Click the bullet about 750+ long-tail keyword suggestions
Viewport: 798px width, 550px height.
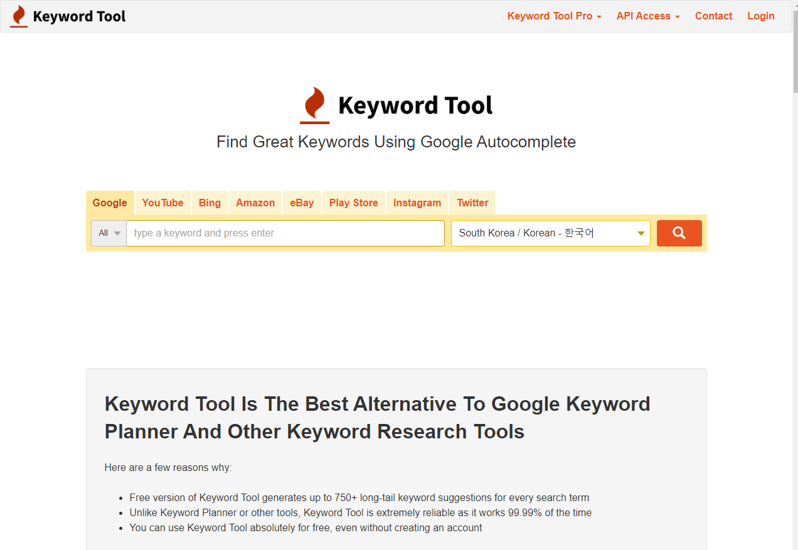click(x=359, y=498)
